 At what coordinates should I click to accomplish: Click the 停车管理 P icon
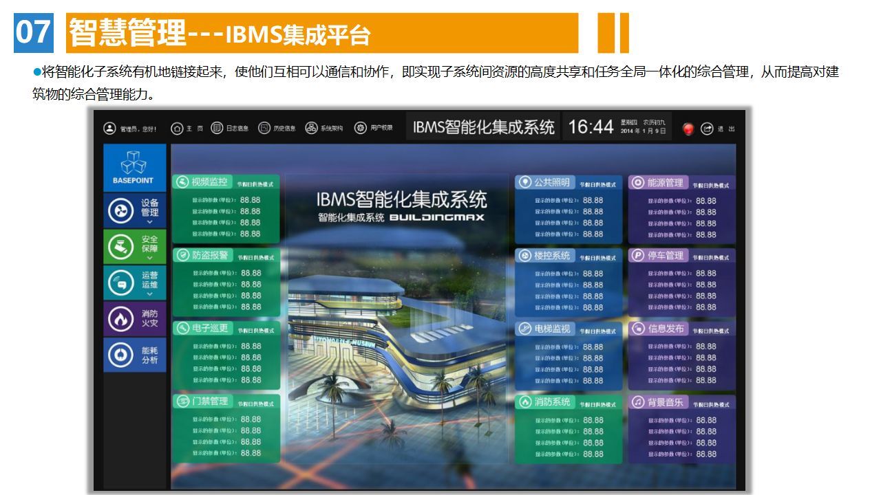(637, 256)
